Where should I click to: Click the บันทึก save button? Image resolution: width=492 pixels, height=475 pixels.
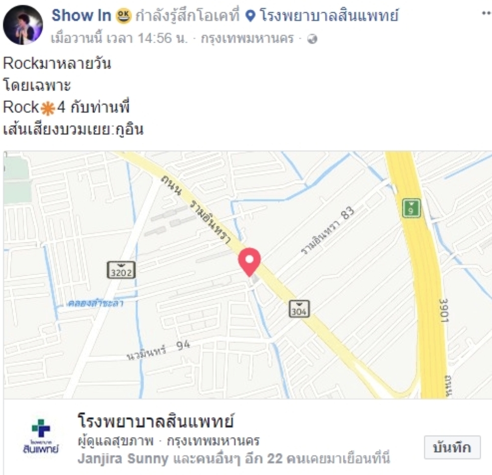tap(452, 447)
